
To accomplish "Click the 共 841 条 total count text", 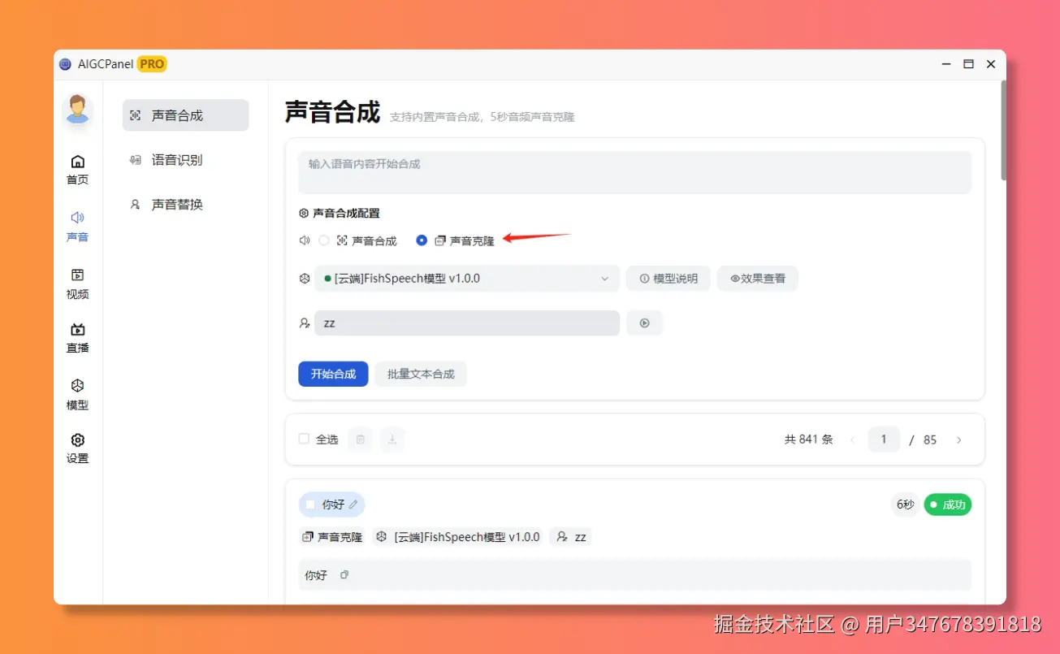I will [808, 440].
